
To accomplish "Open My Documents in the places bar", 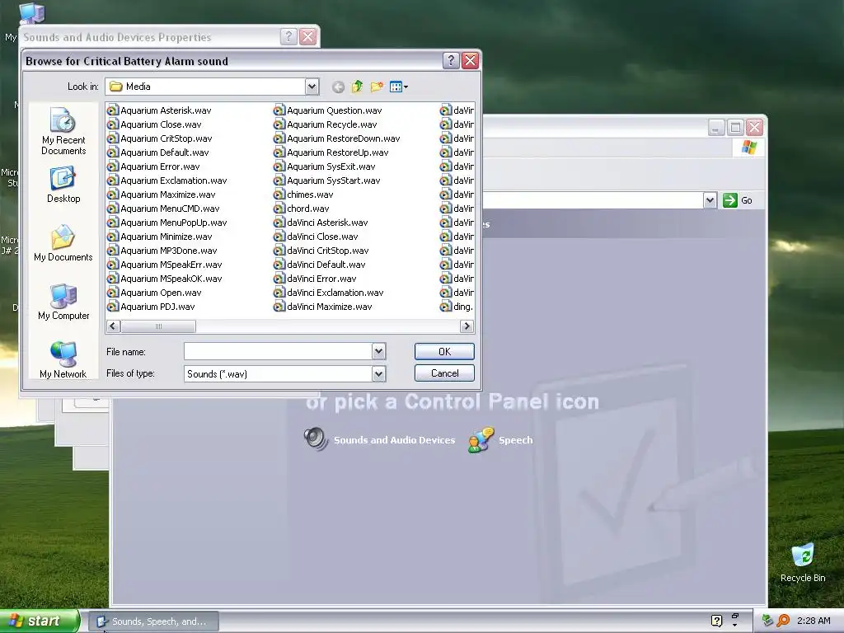I will coord(63,243).
